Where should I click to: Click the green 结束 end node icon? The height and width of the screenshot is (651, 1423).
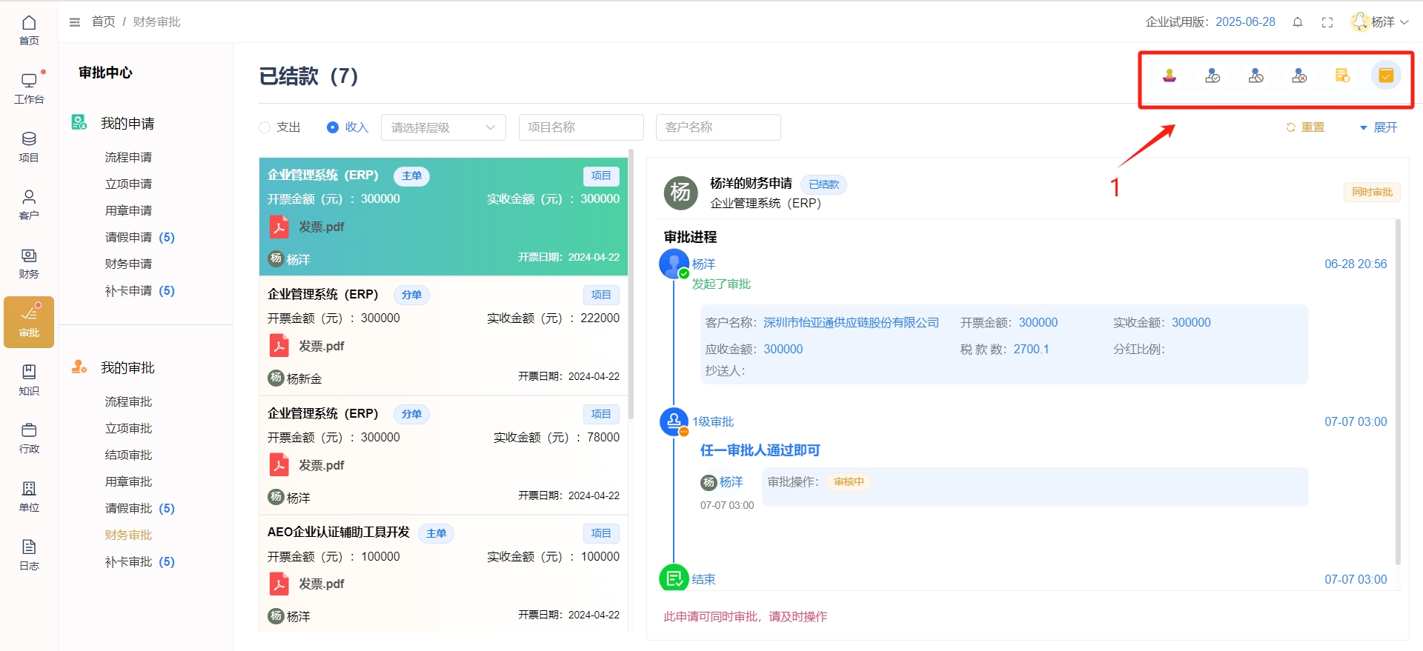674,578
